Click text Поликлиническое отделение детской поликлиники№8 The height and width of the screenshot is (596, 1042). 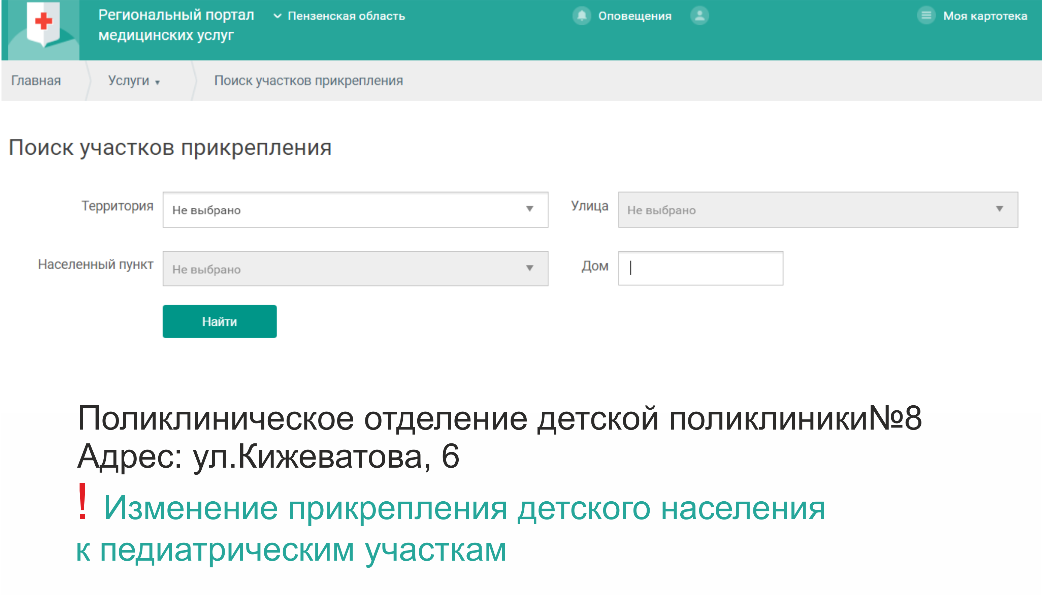(499, 418)
